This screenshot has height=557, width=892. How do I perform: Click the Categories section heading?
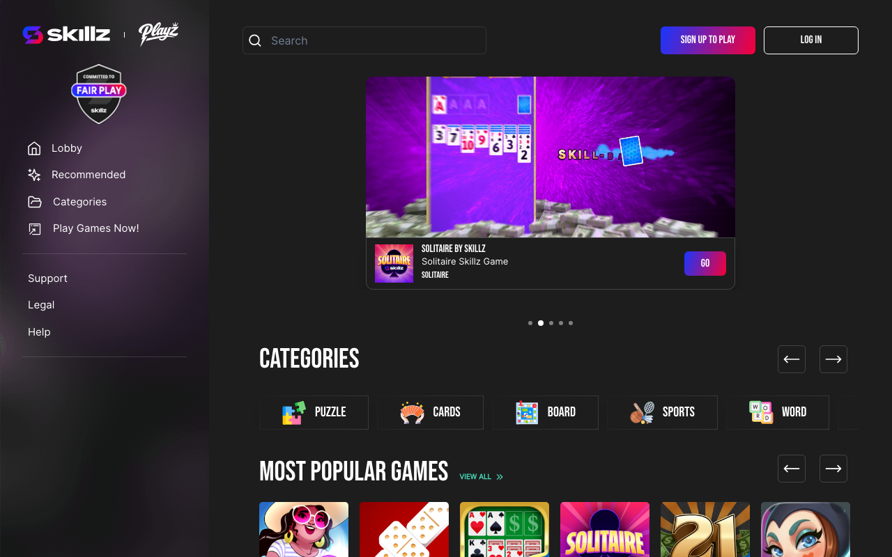309,359
